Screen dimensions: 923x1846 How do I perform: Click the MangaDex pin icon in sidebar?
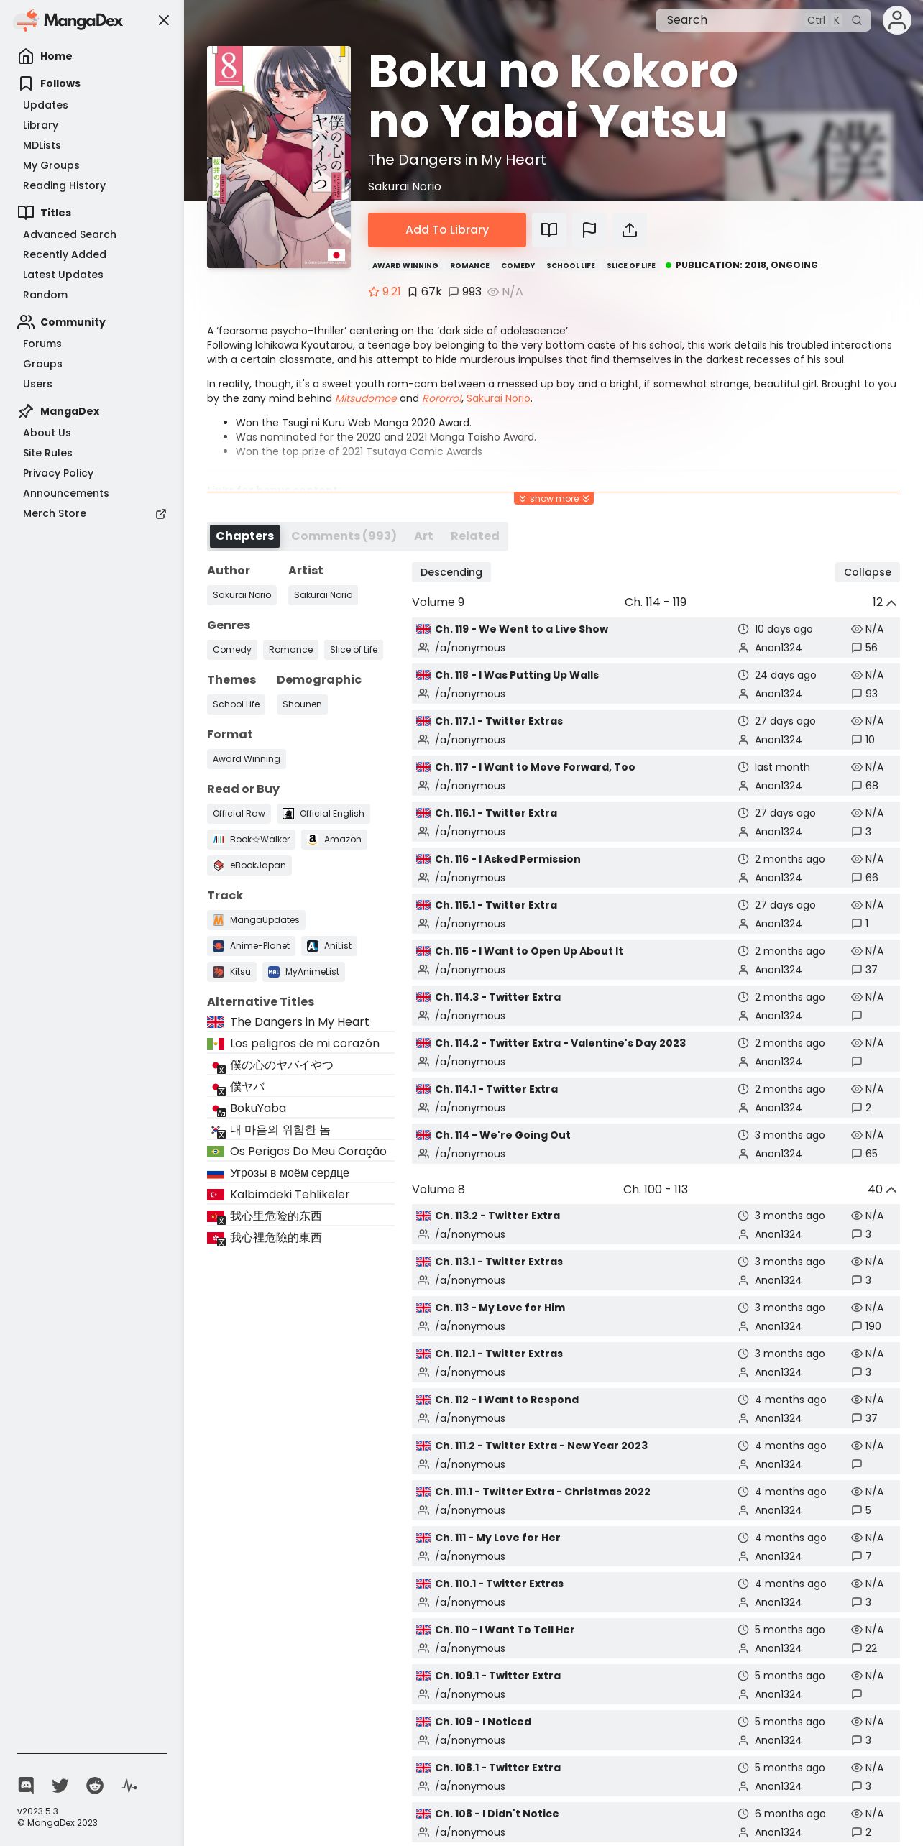(x=26, y=411)
